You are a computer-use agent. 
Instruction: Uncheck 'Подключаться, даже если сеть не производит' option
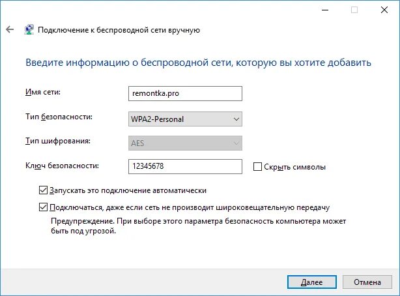tap(43, 207)
